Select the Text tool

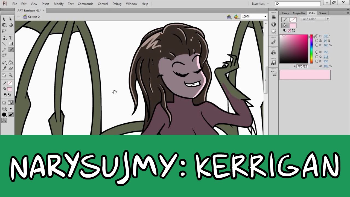[11, 38]
